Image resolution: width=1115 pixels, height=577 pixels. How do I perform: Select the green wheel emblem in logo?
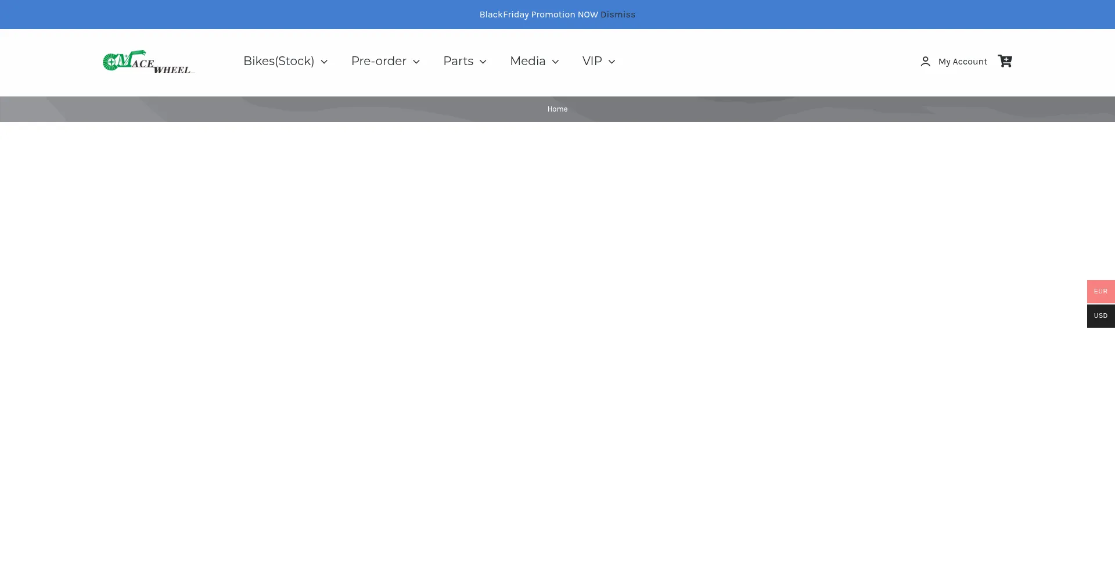112,60
